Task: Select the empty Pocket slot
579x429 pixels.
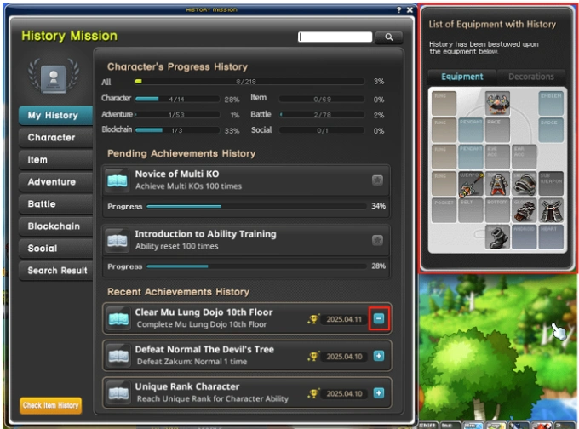Action: (444, 210)
